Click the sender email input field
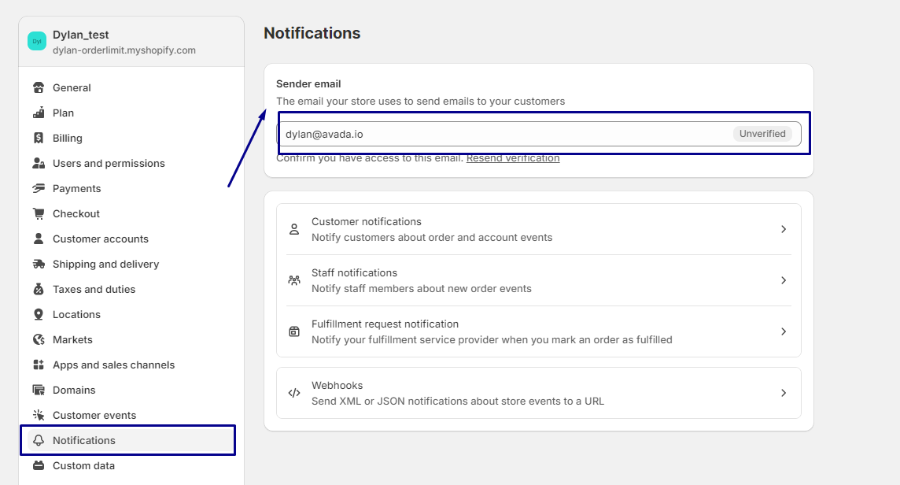 coord(472,133)
